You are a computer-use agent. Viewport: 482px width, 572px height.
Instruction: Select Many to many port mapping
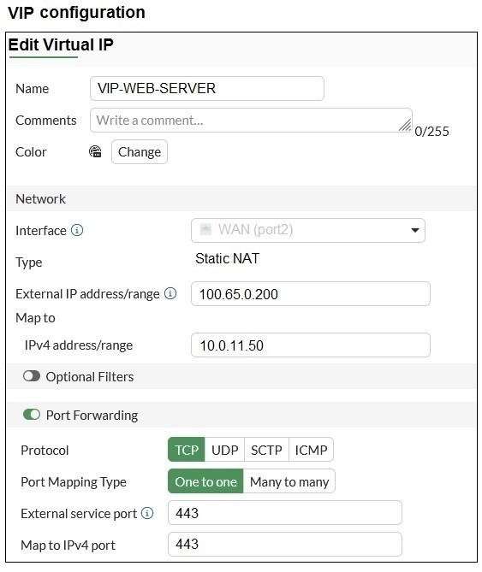point(289,481)
